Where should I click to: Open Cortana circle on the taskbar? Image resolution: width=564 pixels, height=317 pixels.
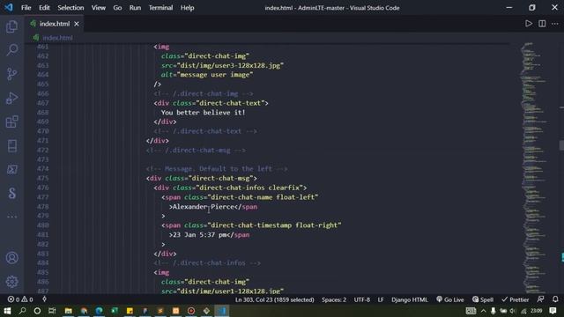click(37, 311)
